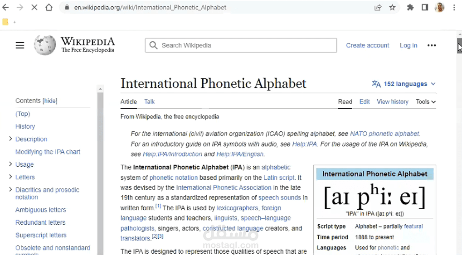This screenshot has height=255, width=462.
Task: Open the View history tab
Action: (393, 101)
